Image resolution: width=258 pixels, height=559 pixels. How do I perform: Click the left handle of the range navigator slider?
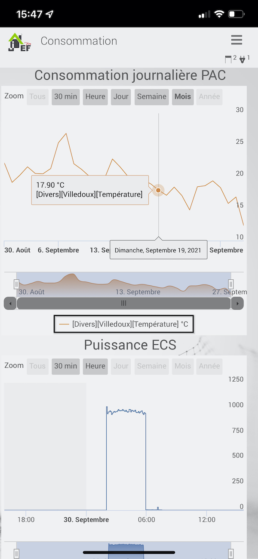(x=16, y=284)
